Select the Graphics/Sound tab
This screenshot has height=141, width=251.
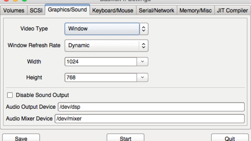(x=67, y=10)
